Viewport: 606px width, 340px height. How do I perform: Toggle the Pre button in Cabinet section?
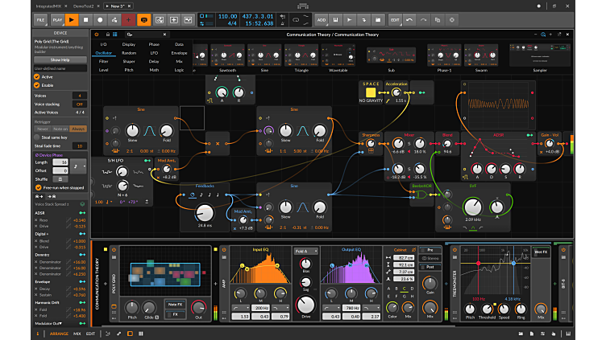pyautogui.click(x=430, y=250)
